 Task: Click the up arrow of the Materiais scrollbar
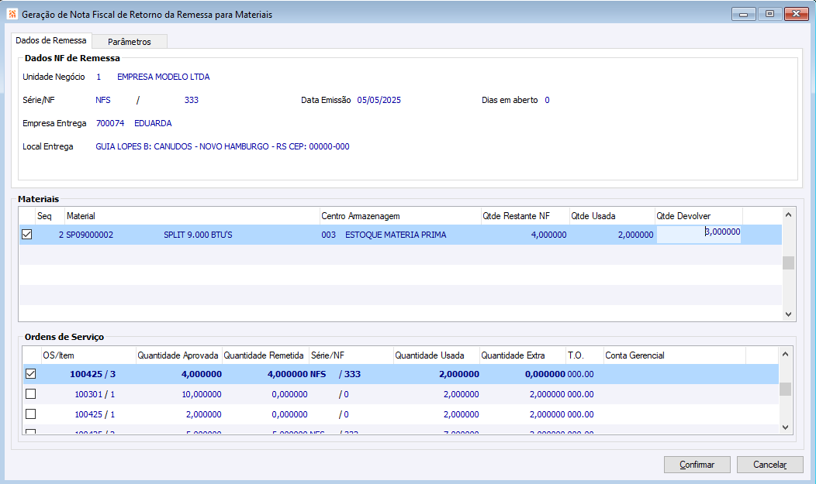788,215
